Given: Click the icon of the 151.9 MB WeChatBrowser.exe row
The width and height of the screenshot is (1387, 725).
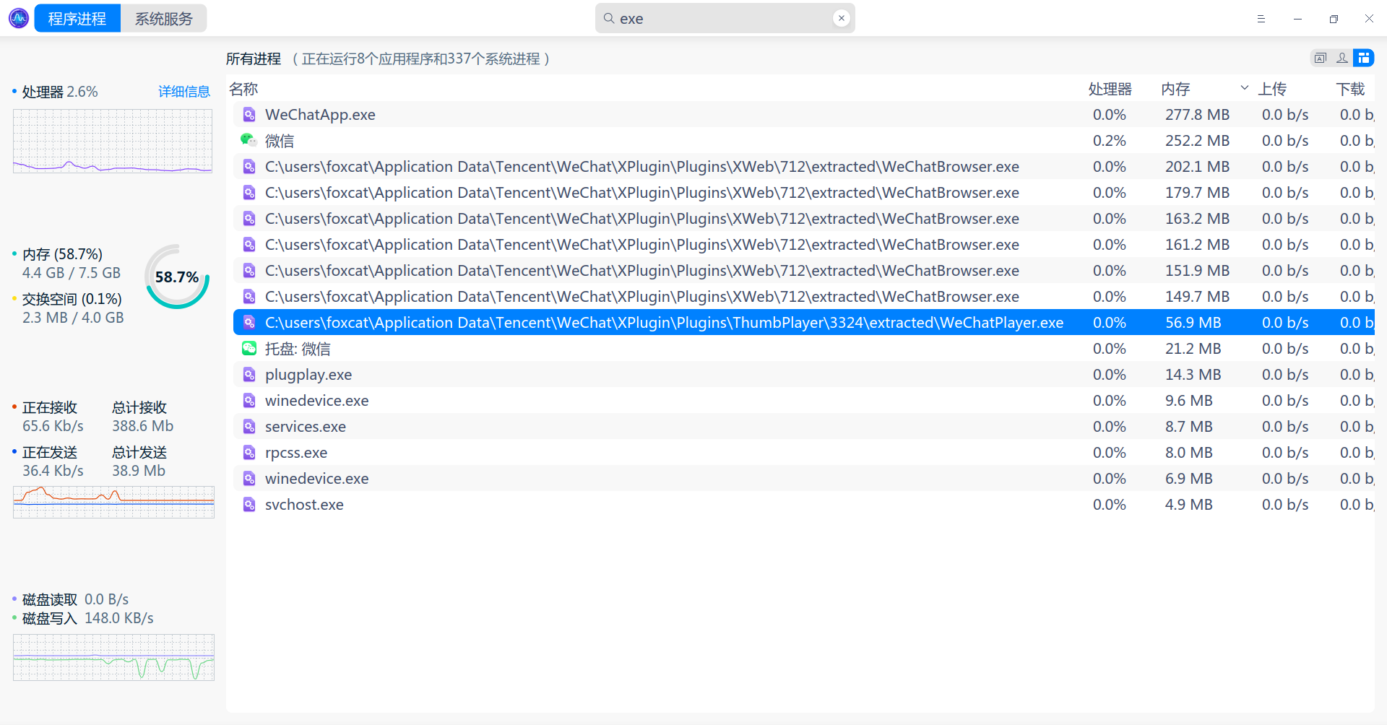Looking at the screenshot, I should pos(249,270).
